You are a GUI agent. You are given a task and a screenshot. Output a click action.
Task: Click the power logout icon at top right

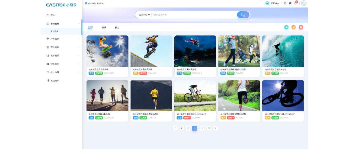coord(303,3)
